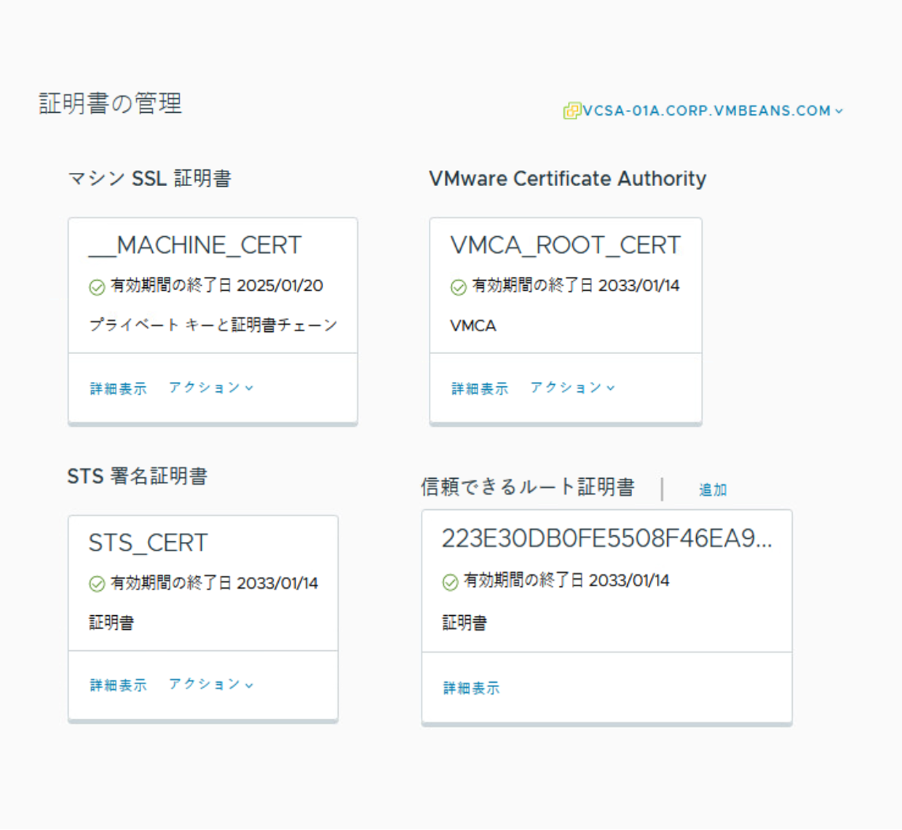This screenshot has width=902, height=830.
Task: Click the マシン SSL 証明書 section heading
Action: click(149, 179)
